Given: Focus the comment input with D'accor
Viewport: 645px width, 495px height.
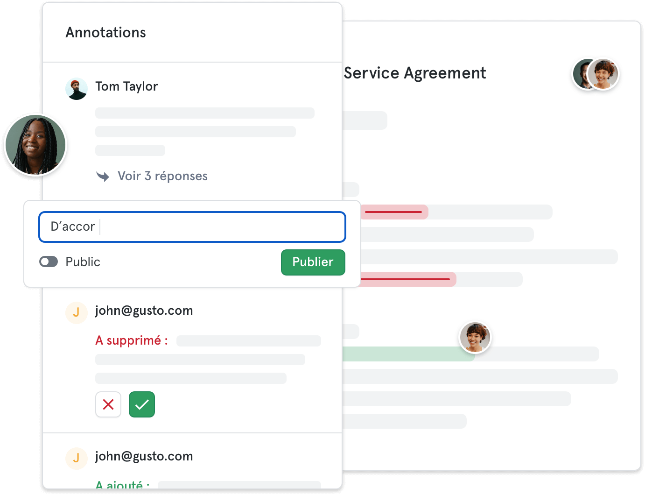Looking at the screenshot, I should point(192,227).
